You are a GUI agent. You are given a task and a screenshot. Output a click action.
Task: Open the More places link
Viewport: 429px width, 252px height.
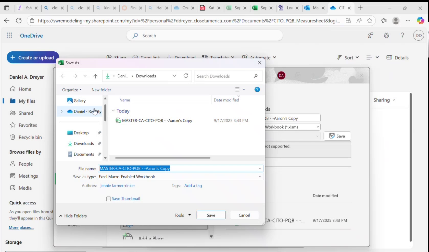tap(21, 227)
